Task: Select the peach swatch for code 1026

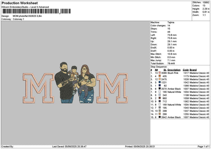Action: pos(160,79)
